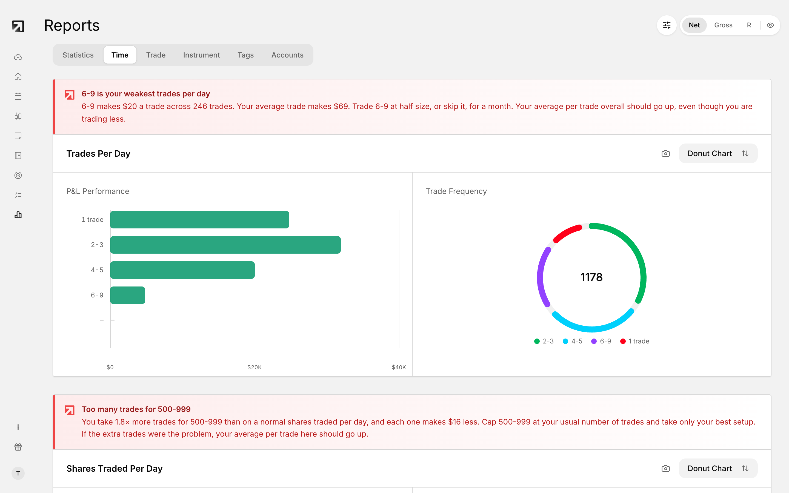Click 'Too many trades for 500-999' heading

click(136, 409)
